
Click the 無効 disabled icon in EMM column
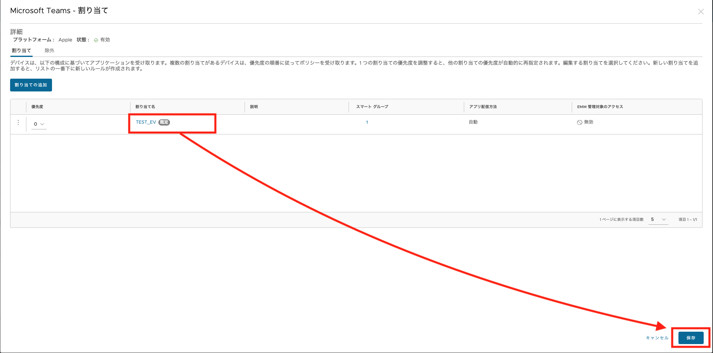tap(579, 122)
